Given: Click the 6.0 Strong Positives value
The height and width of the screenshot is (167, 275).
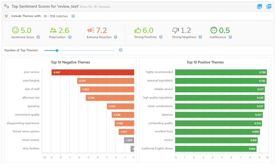Looking at the screenshot, I should 148,30.
